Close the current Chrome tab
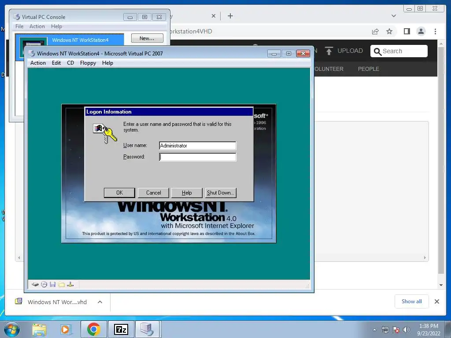The image size is (451, 338). point(214,16)
